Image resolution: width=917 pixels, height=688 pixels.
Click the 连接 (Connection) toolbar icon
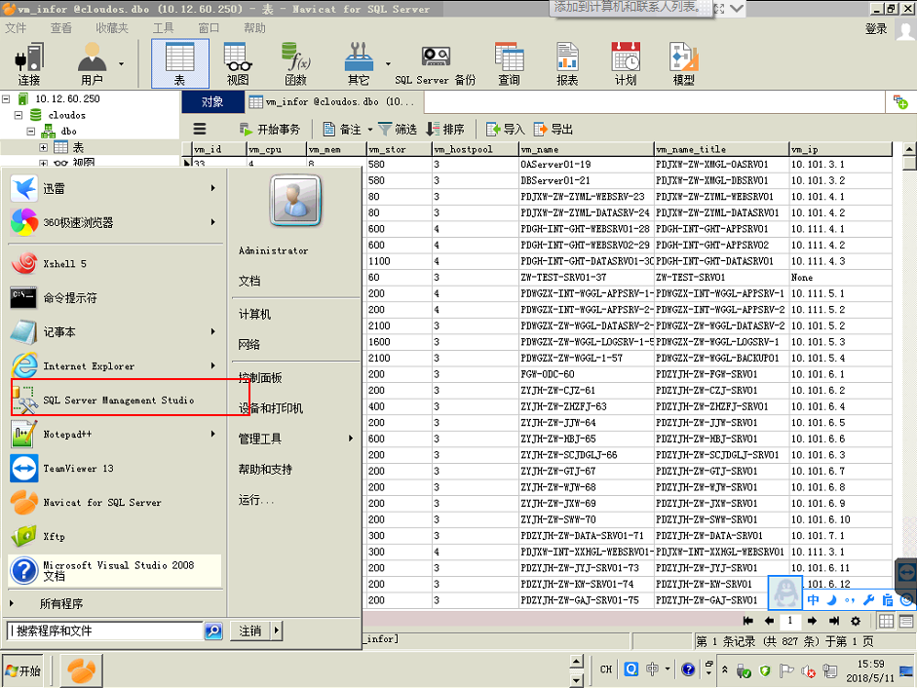pos(28,63)
